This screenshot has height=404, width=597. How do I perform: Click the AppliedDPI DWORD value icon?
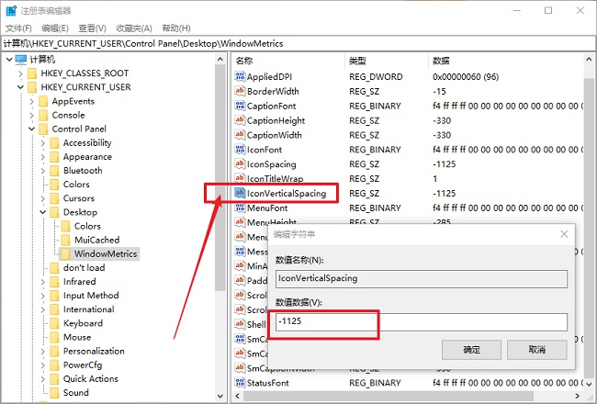[x=240, y=76]
